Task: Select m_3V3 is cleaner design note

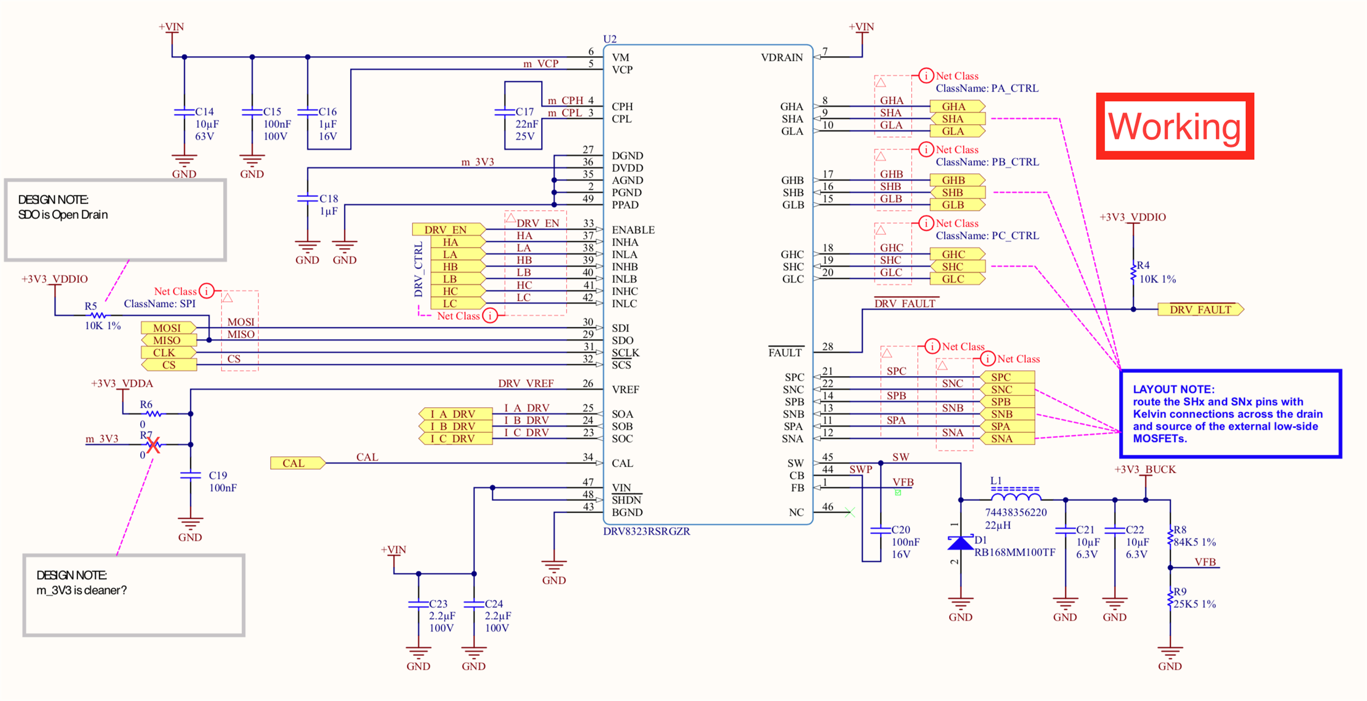Action: point(134,595)
